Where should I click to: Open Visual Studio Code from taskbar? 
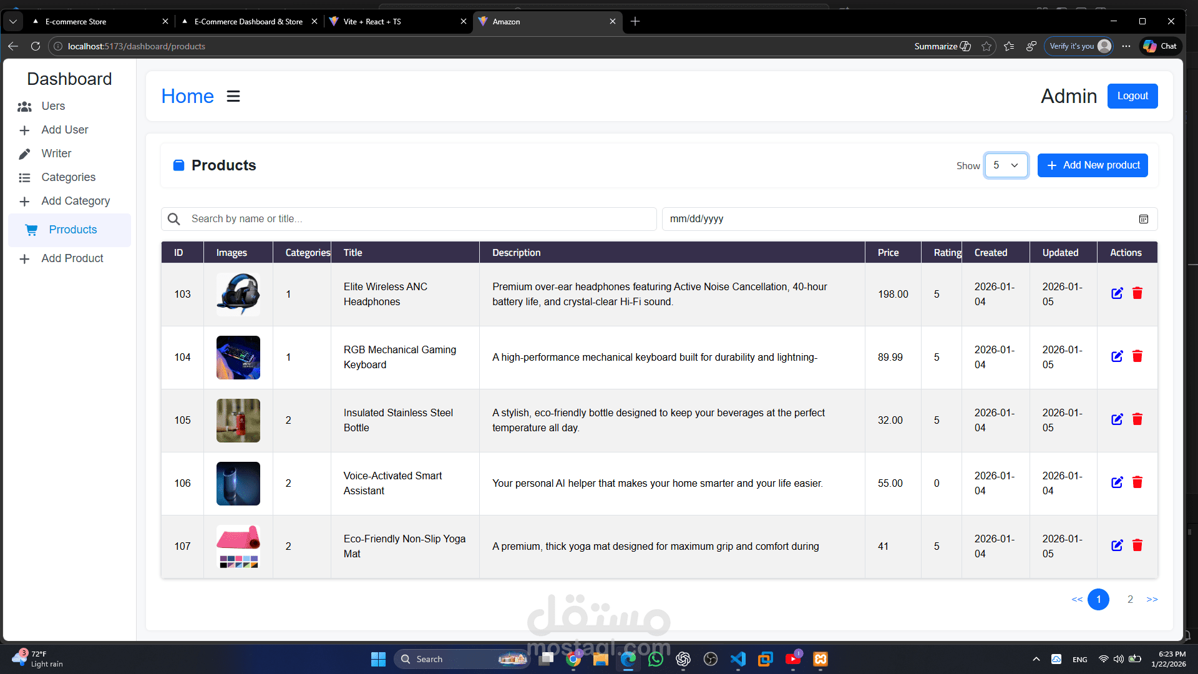(x=738, y=659)
